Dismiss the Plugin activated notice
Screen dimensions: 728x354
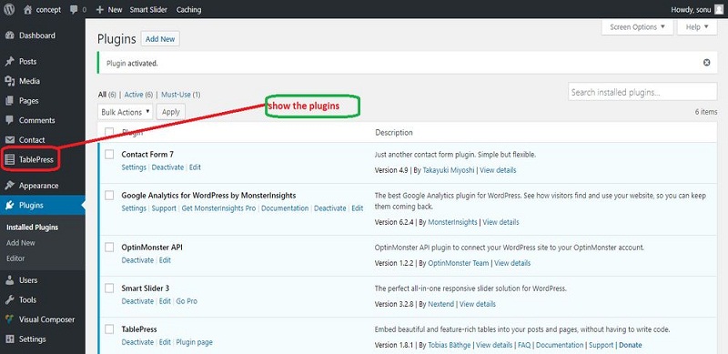[x=707, y=62]
